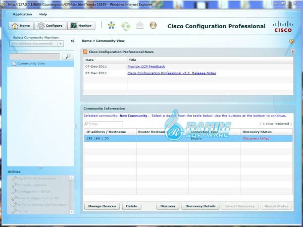Open the Help menu
This screenshot has height=227, width=303.
[43, 14]
